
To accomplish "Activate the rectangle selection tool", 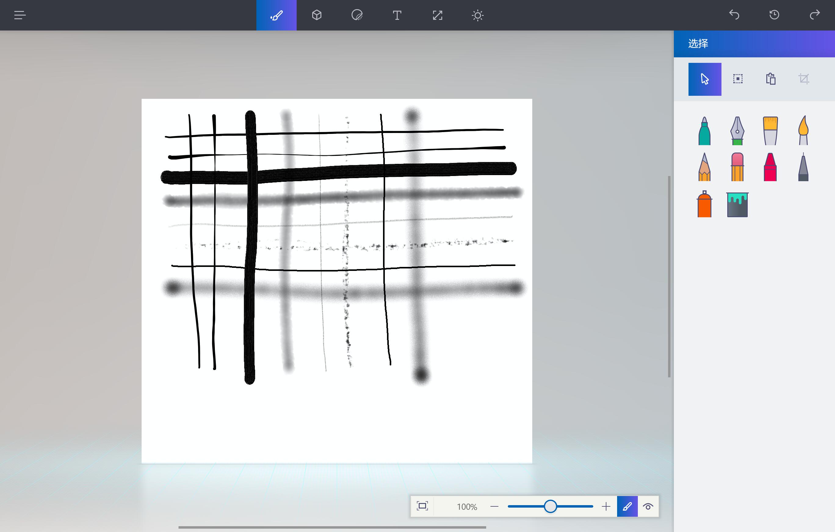I will (738, 79).
